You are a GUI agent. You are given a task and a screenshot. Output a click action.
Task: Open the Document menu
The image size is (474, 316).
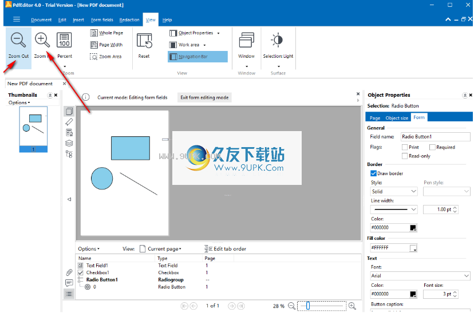[x=41, y=20]
